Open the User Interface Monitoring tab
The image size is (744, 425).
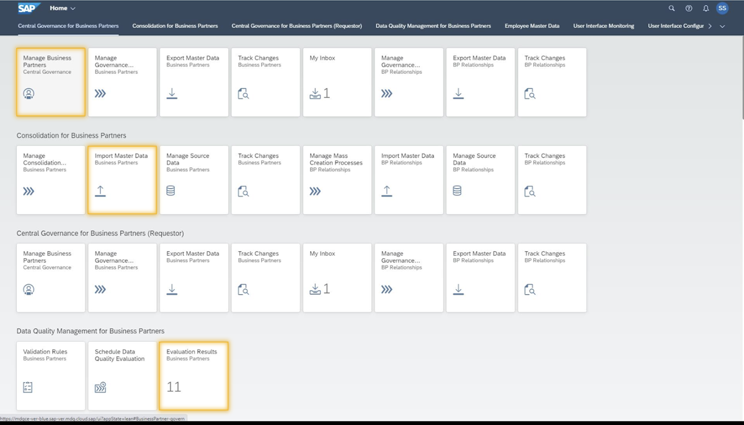[604, 26]
